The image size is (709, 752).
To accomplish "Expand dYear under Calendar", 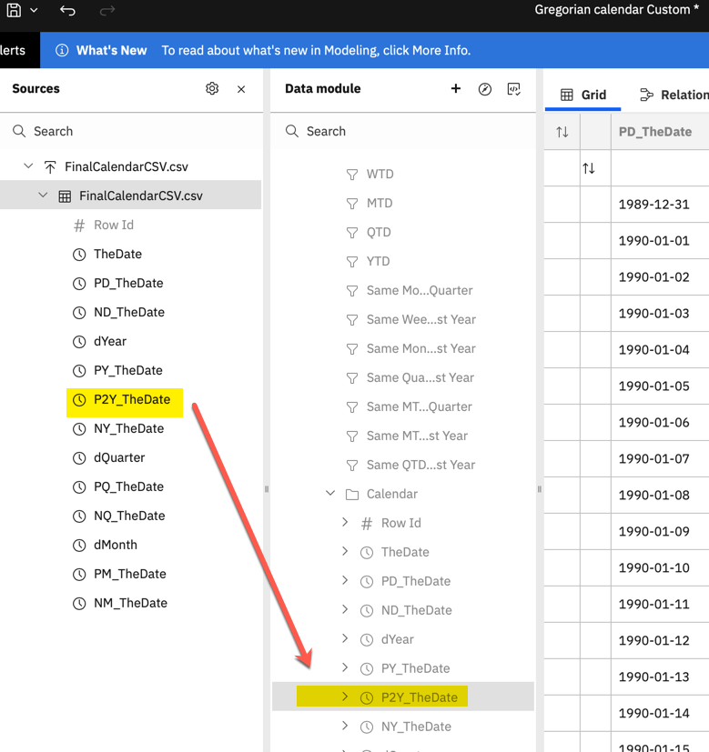I will pyautogui.click(x=345, y=639).
